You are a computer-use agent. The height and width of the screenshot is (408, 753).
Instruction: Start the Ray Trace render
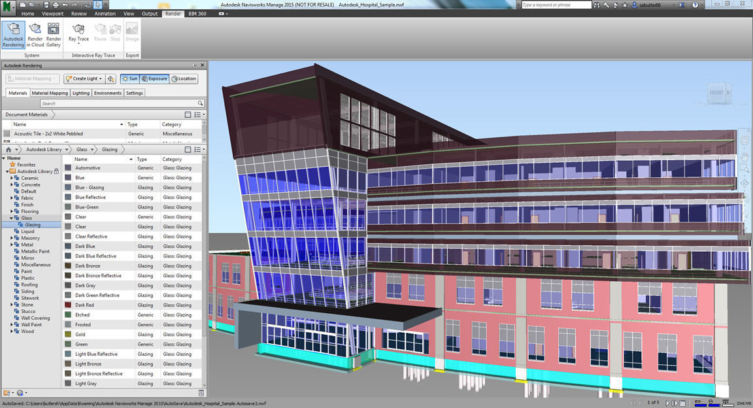[x=78, y=33]
